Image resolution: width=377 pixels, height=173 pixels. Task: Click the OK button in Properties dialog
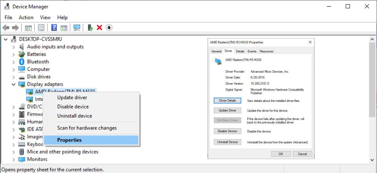(281, 154)
